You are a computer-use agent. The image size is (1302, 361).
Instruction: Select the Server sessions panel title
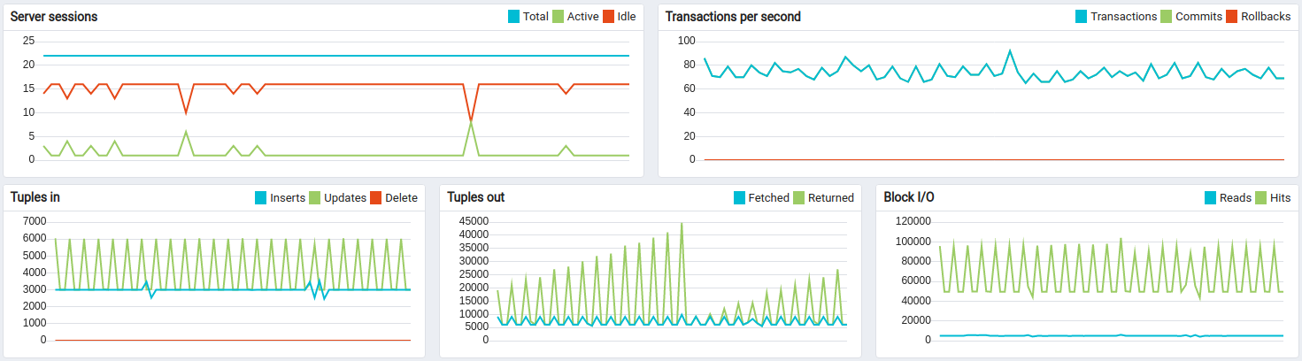click(x=54, y=17)
